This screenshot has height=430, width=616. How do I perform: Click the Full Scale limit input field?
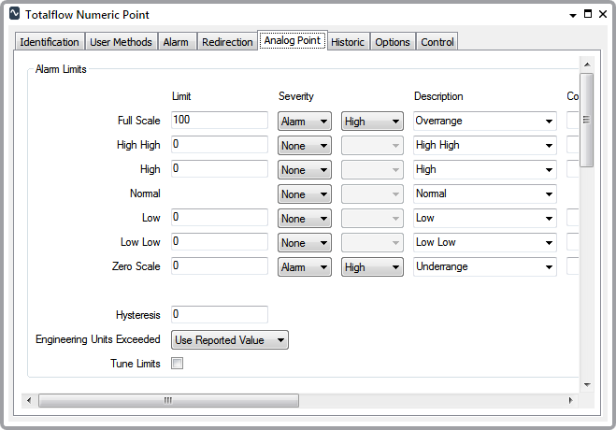click(220, 121)
